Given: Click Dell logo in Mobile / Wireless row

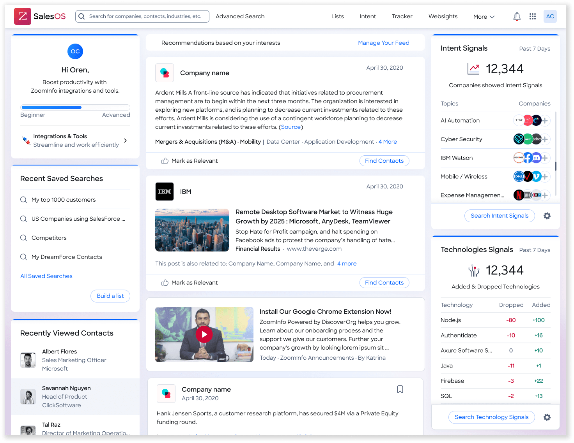Looking at the screenshot, I should (519, 176).
